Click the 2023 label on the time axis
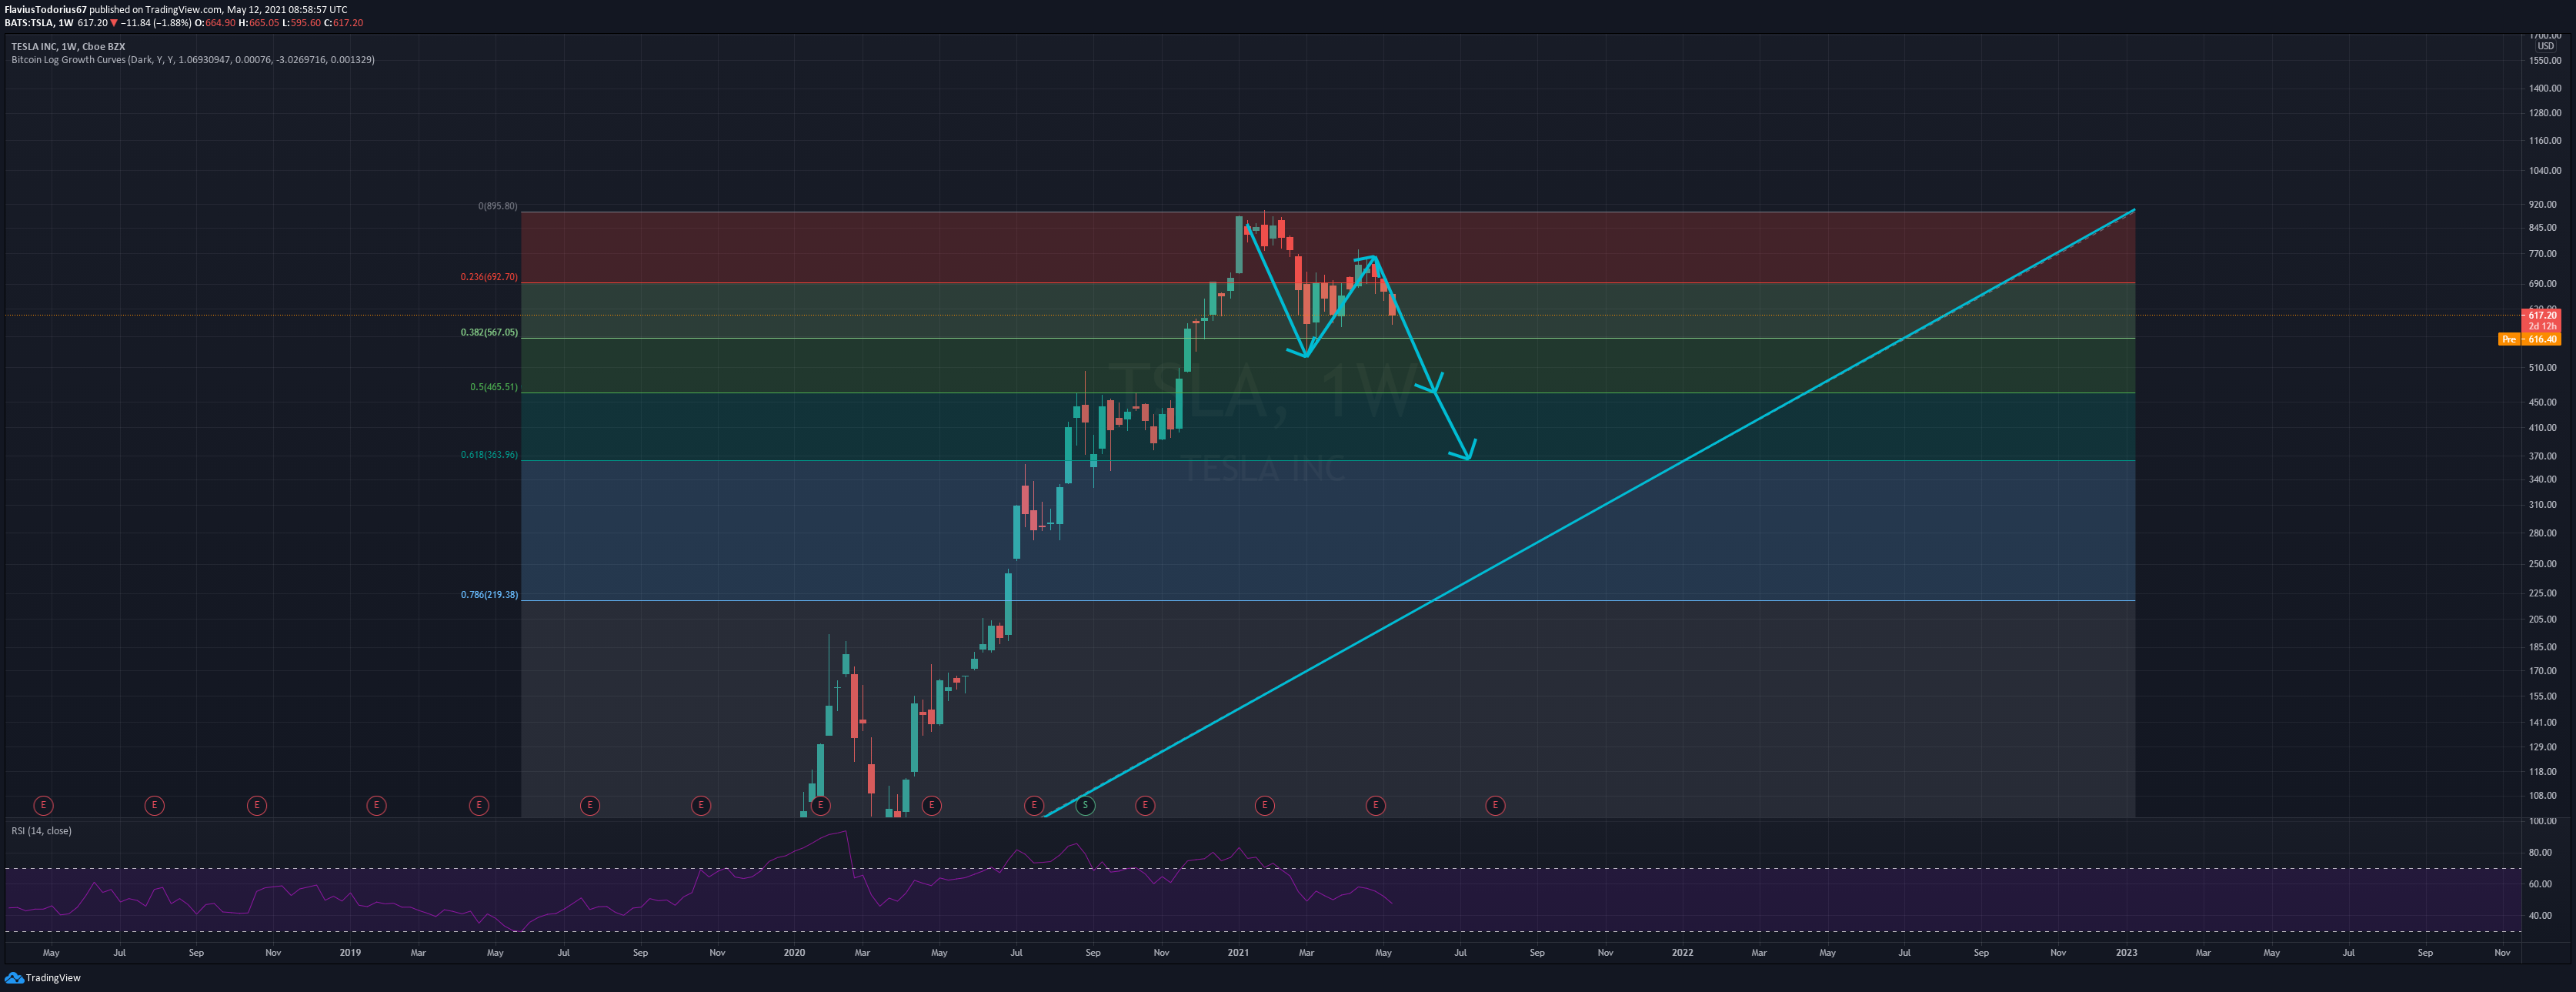2576x992 pixels. 2126,953
